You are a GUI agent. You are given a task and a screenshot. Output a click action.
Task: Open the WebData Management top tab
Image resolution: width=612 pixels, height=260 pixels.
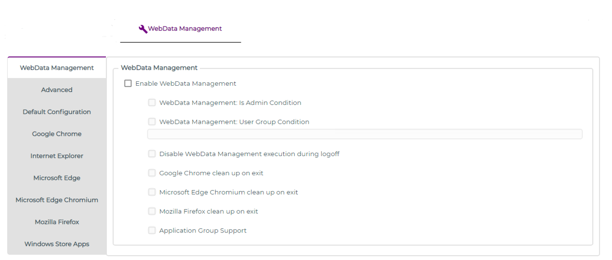[x=184, y=29]
